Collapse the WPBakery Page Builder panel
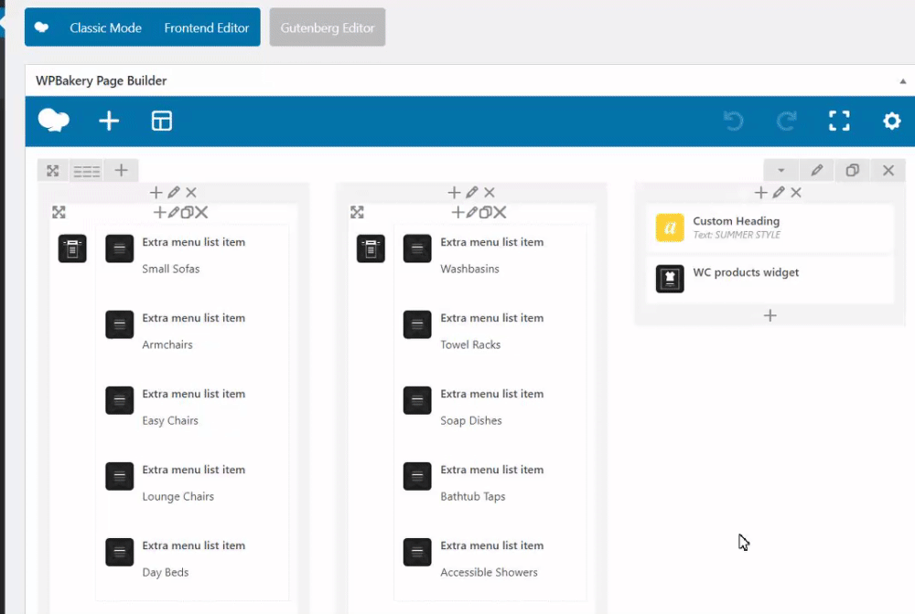The height and width of the screenshot is (614, 915). click(903, 81)
